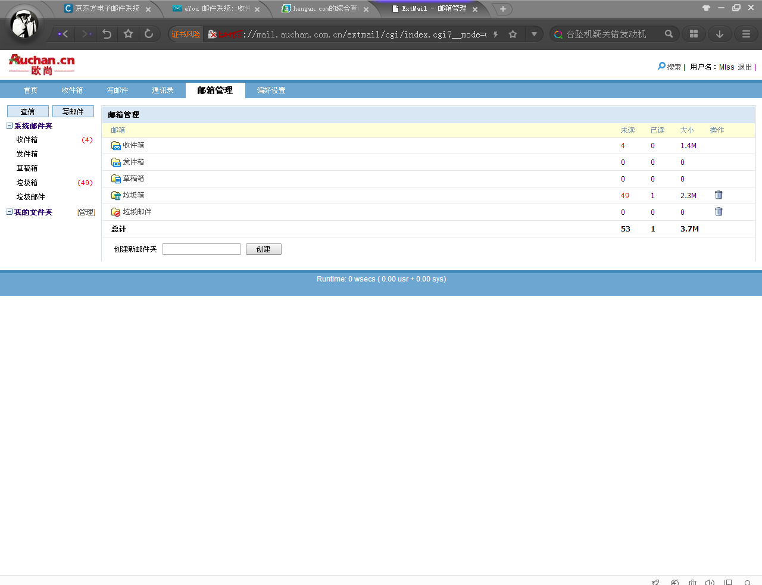
Task: Open the browser hamburger menu
Action: [746, 34]
